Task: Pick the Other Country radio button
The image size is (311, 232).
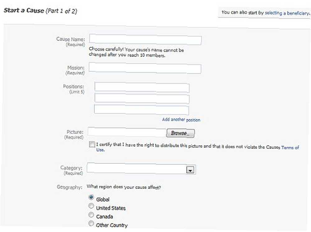Action: coord(91,223)
